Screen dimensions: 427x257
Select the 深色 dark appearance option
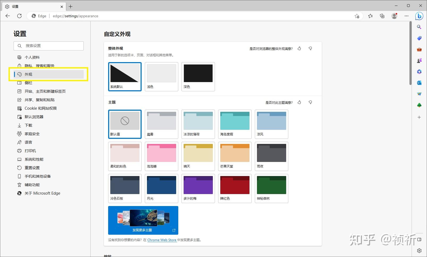tap(198, 77)
